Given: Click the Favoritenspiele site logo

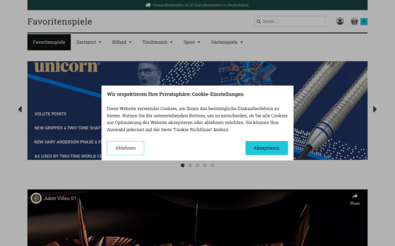Looking at the screenshot, I should coord(60,22).
